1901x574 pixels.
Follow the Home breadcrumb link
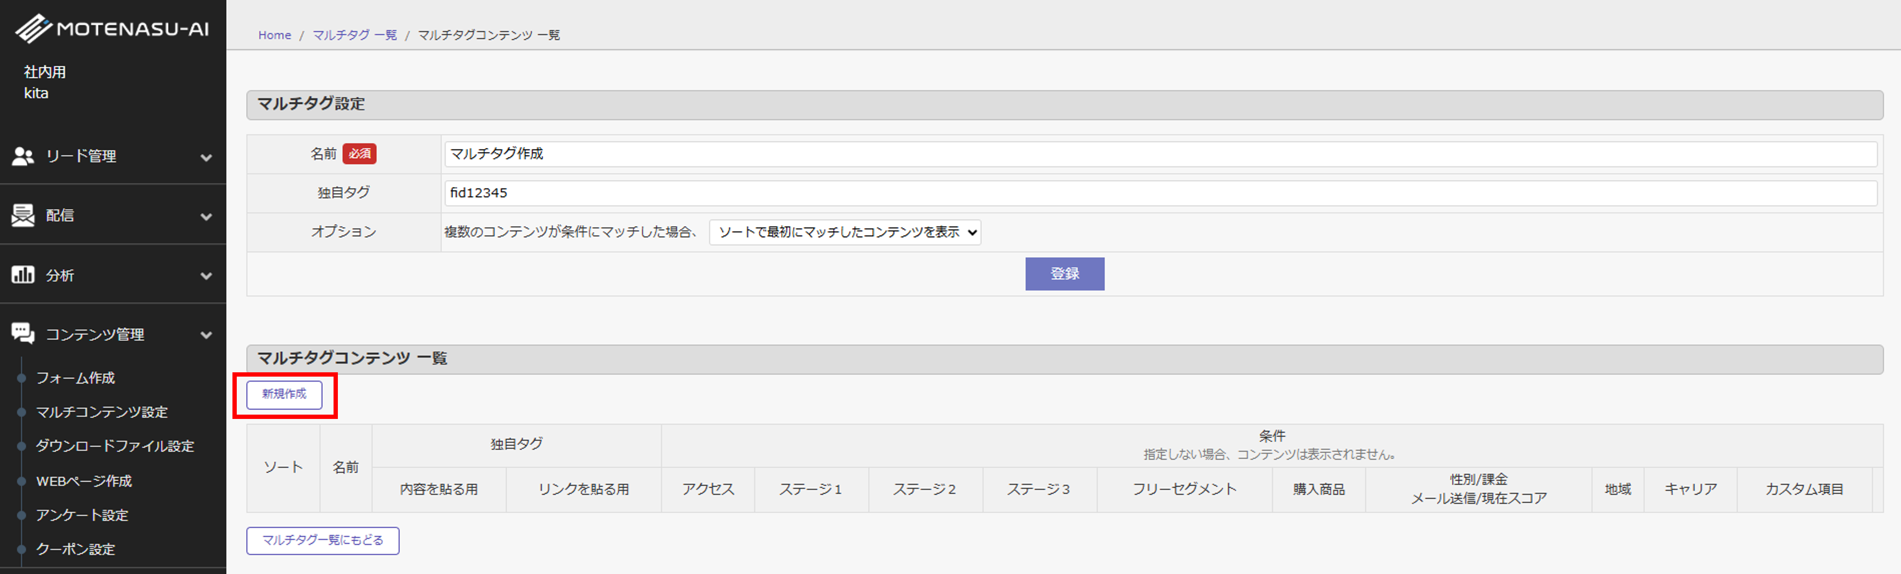pyautogui.click(x=274, y=35)
